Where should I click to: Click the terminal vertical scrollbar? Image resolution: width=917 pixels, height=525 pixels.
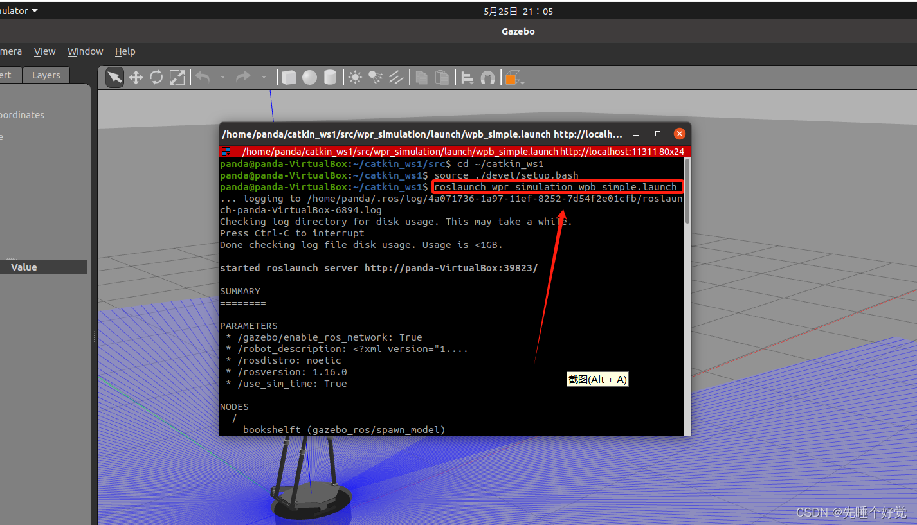tap(687, 191)
